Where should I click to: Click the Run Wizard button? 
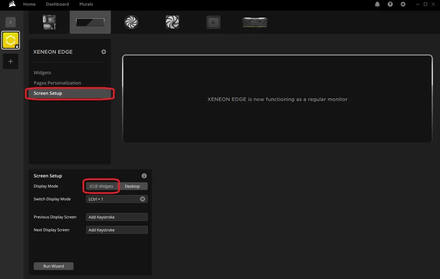coord(54,266)
